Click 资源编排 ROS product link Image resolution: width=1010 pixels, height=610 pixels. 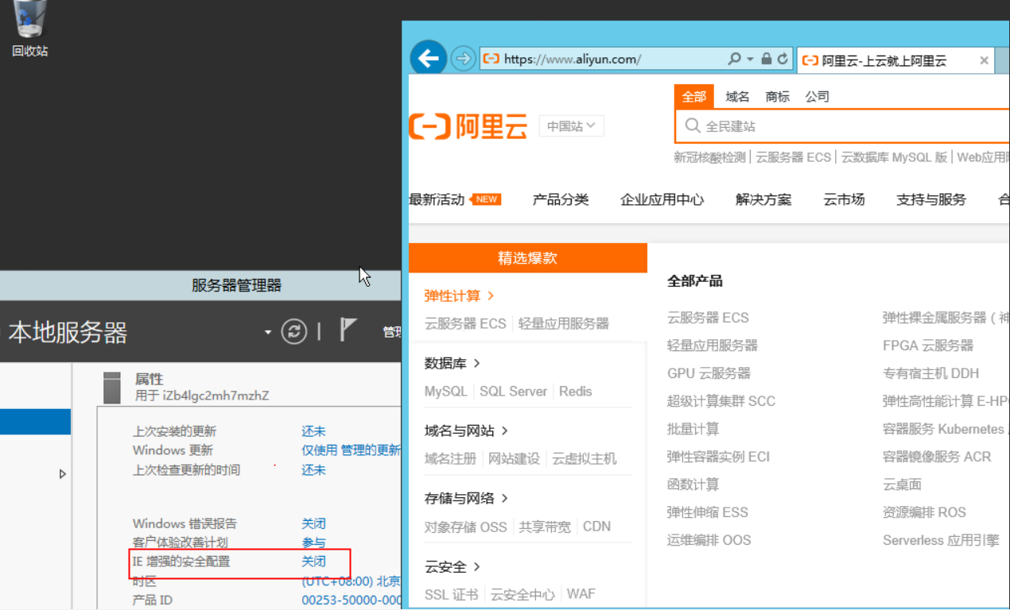pyautogui.click(x=924, y=512)
